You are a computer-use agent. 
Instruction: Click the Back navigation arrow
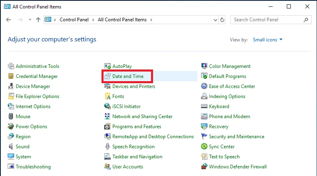tap(8, 20)
